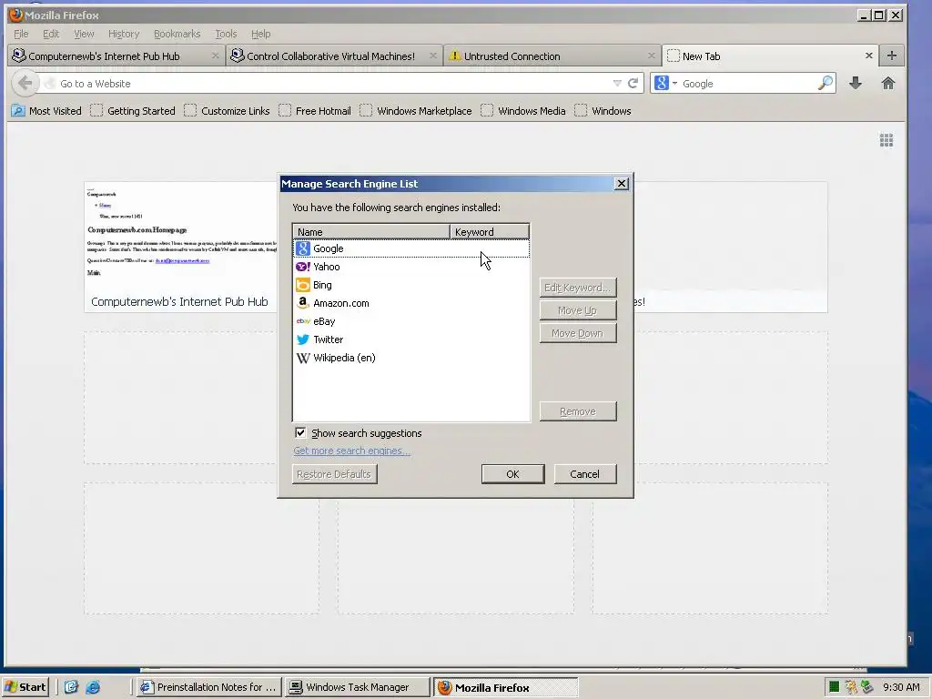Screen dimensions: 932x699
Task: Open the Tools menu
Action: 226,34
